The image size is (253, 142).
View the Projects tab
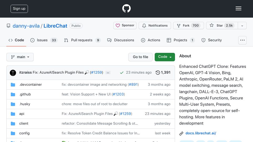click(x=181, y=40)
